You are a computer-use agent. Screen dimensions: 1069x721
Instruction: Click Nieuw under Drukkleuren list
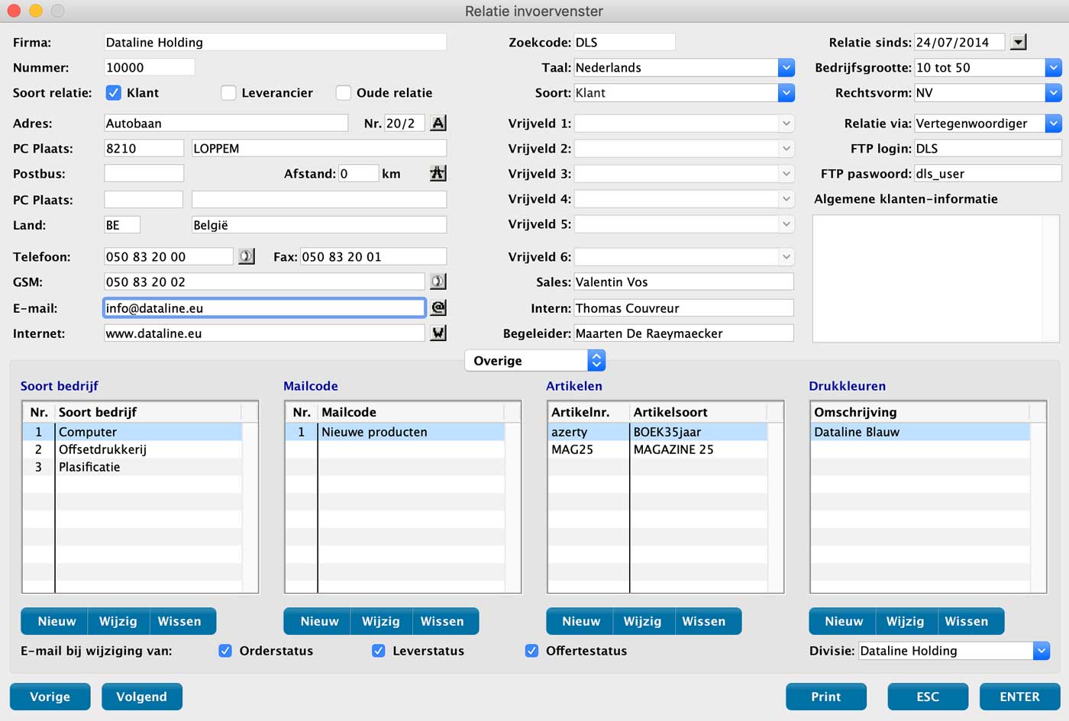(844, 621)
